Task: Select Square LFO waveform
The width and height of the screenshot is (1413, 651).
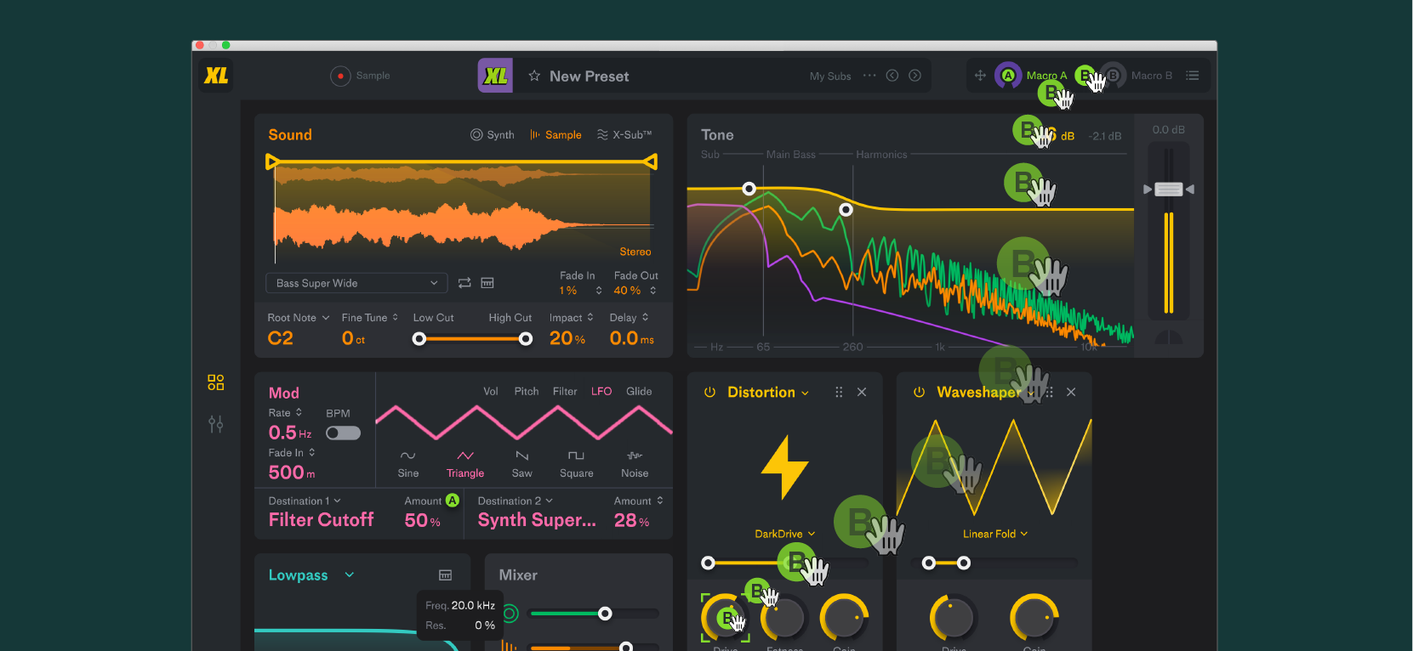Action: (x=577, y=464)
